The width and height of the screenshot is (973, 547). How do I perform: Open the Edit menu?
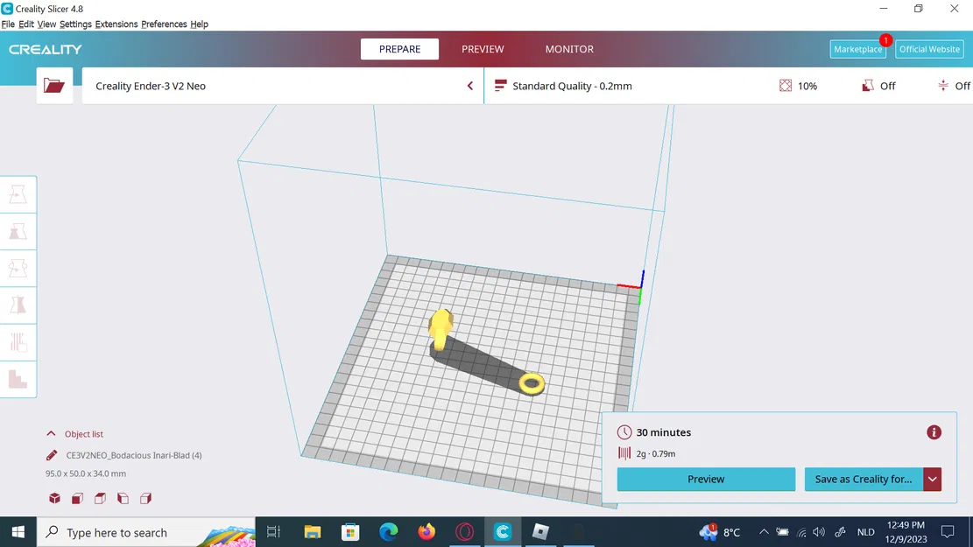(x=26, y=25)
